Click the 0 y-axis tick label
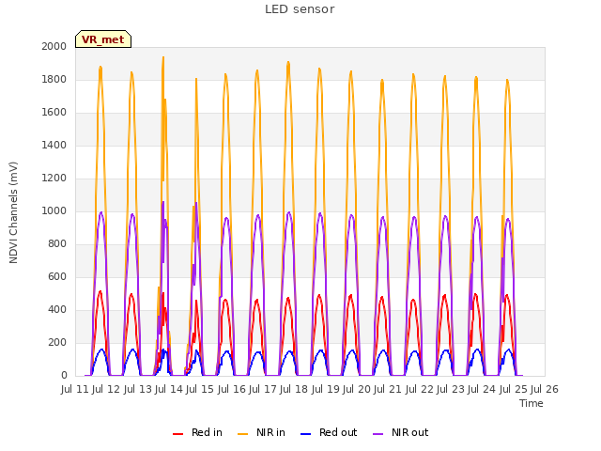This screenshot has width=601, height=451. [x=64, y=376]
